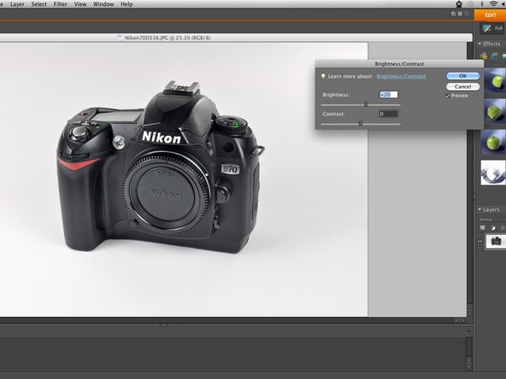Click the project bin scrollbar down arrow
Image resolution: width=506 pixels, height=379 pixels.
[x=469, y=365]
